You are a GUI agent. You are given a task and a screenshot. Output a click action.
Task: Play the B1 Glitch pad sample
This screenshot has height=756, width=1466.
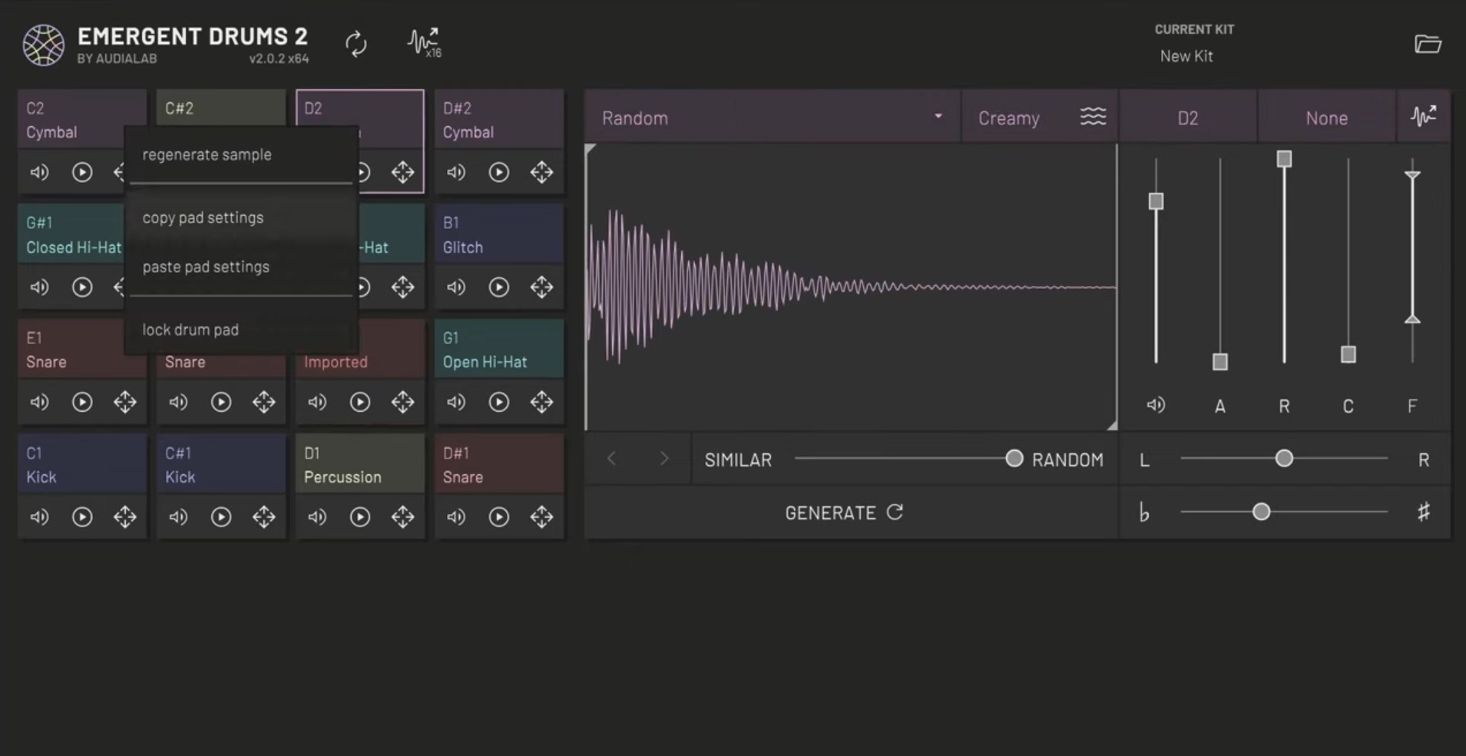point(499,287)
